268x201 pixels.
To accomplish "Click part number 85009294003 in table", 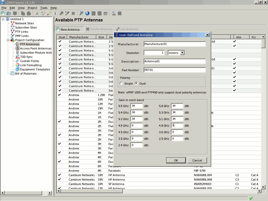I will (x=203, y=184).
